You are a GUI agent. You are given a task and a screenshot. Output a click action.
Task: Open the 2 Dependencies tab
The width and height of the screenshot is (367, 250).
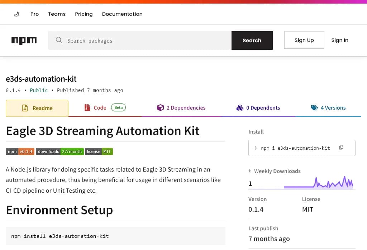point(181,107)
